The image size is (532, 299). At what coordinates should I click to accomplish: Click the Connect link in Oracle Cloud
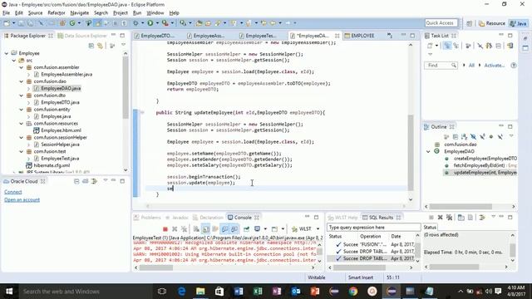(x=13, y=192)
